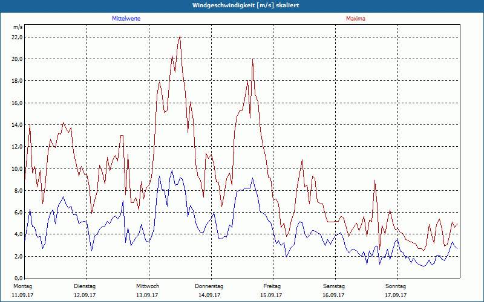
Task: Select the Mittwoch day label
Action: tap(148, 286)
